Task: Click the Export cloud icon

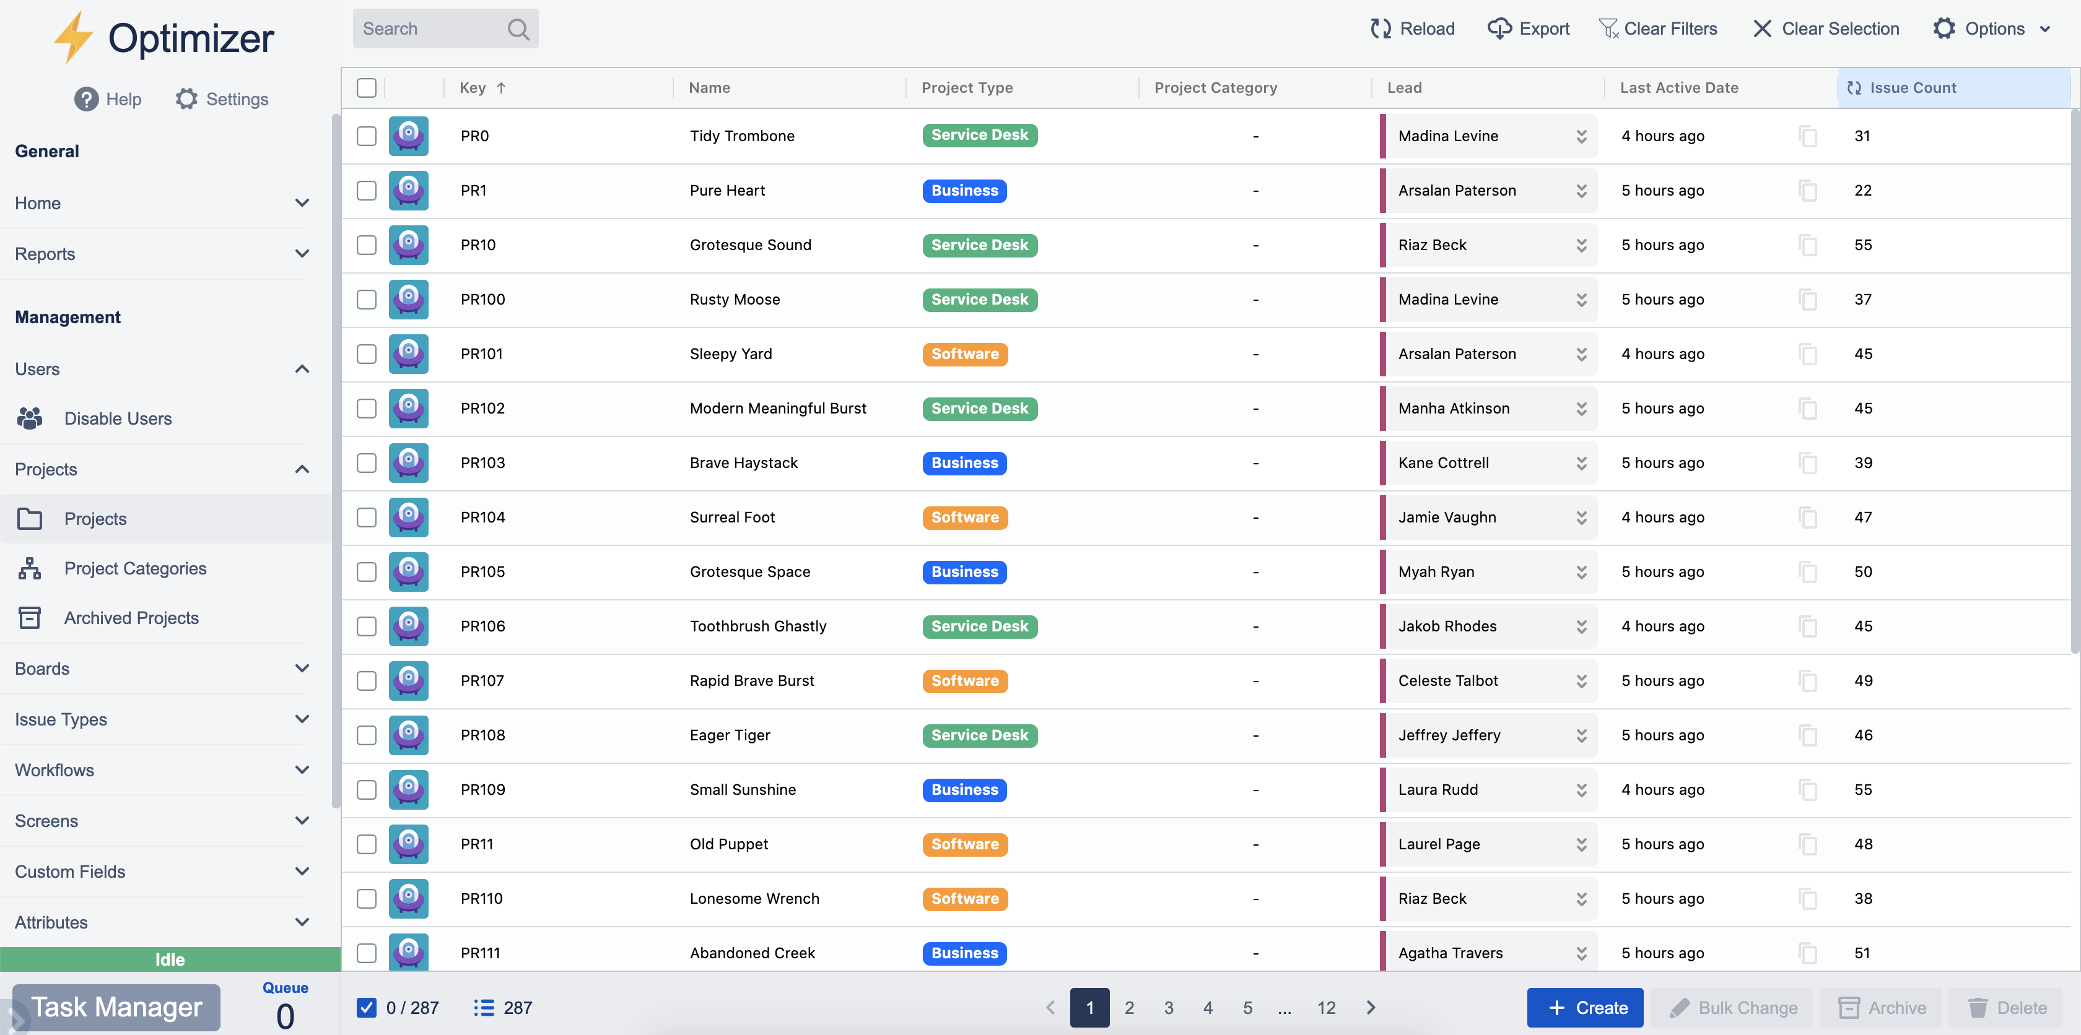Action: (1499, 29)
